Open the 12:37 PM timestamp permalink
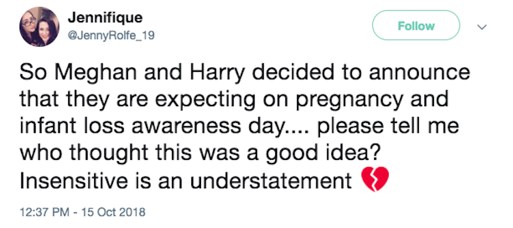The image size is (513, 228). [x=45, y=212]
